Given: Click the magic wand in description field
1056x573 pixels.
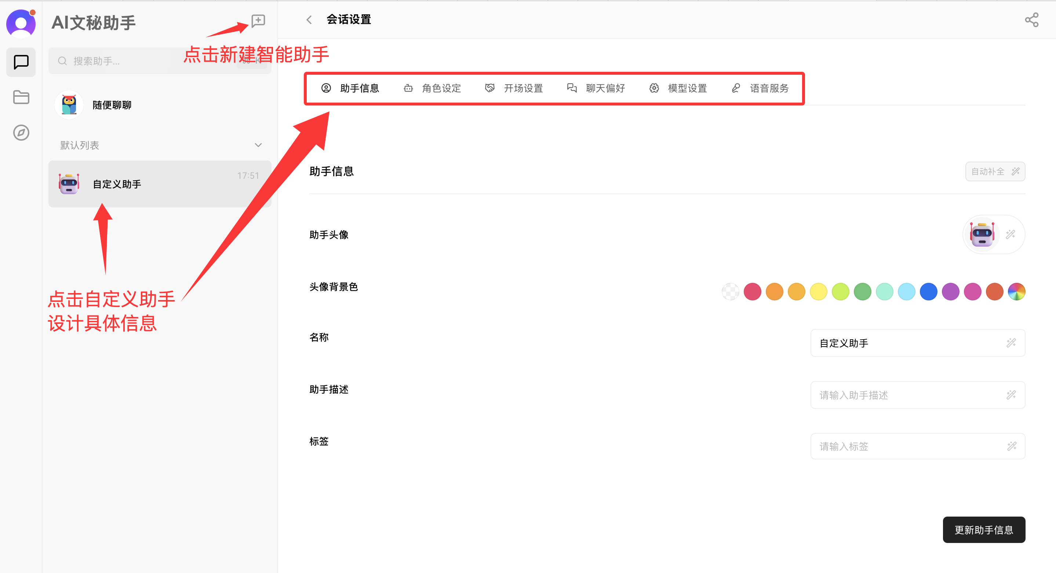Looking at the screenshot, I should (x=1011, y=395).
